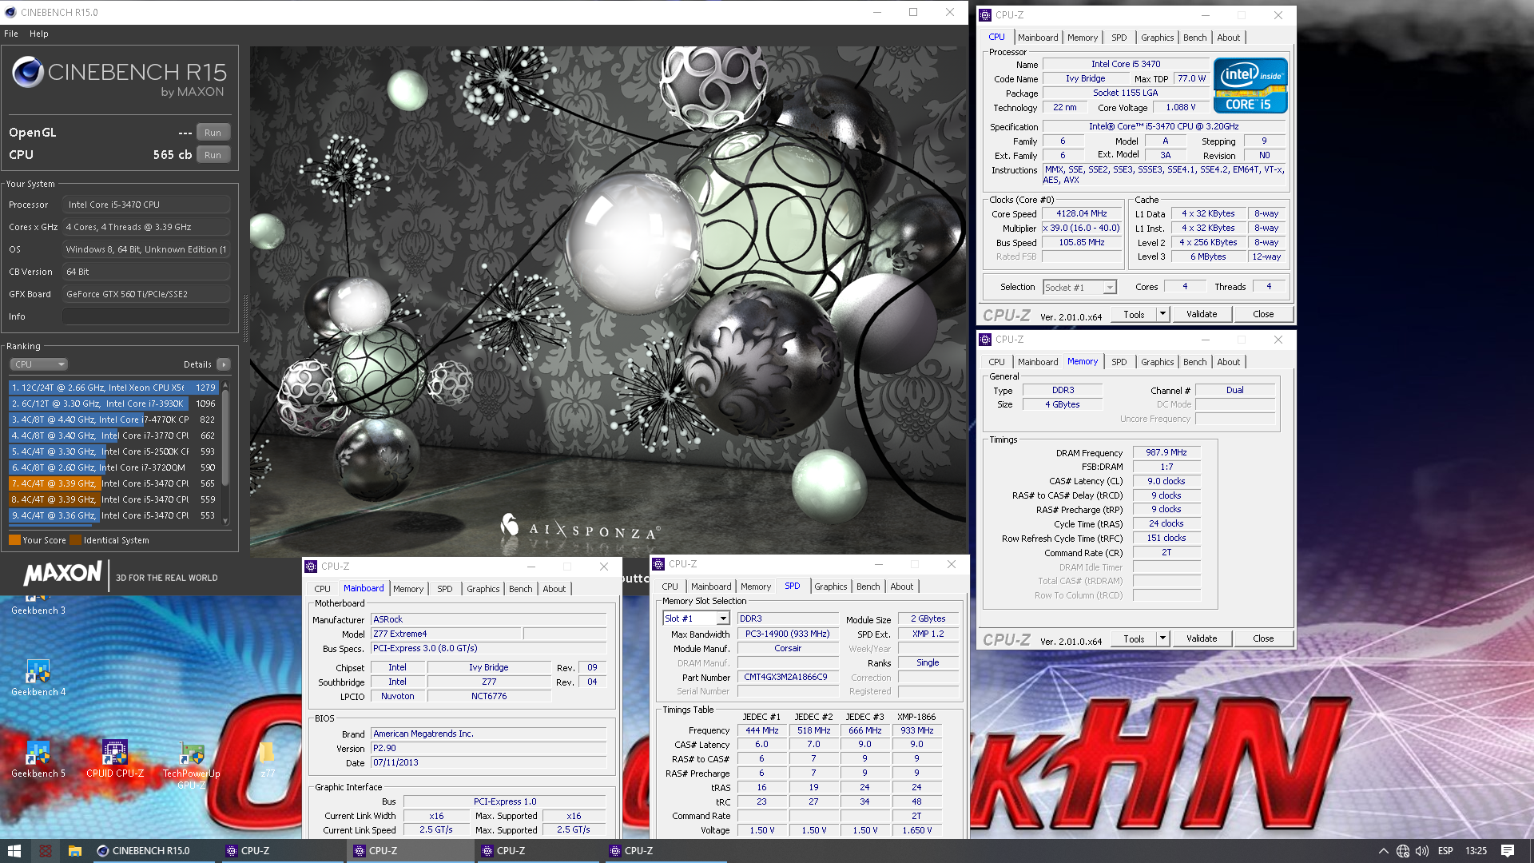Click the Maxon logo in Cinebench

coord(63,574)
